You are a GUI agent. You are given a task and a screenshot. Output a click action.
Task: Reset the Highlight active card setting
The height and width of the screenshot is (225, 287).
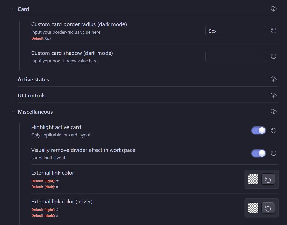(x=273, y=131)
